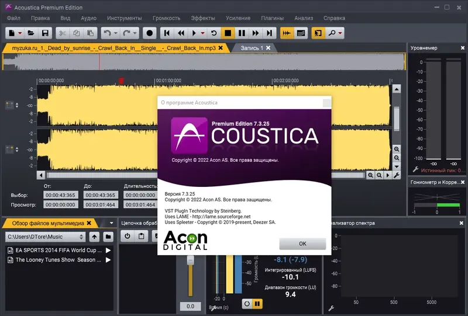This screenshot has width=468, height=316.
Task: Close the Crawl_Back_In.mp3 tab
Action: pos(221,48)
